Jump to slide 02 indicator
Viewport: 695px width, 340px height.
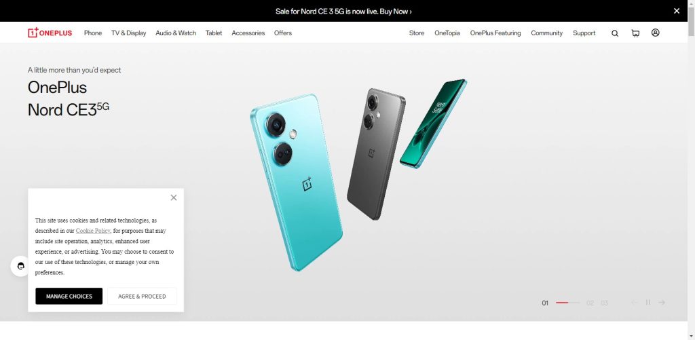[x=590, y=303]
